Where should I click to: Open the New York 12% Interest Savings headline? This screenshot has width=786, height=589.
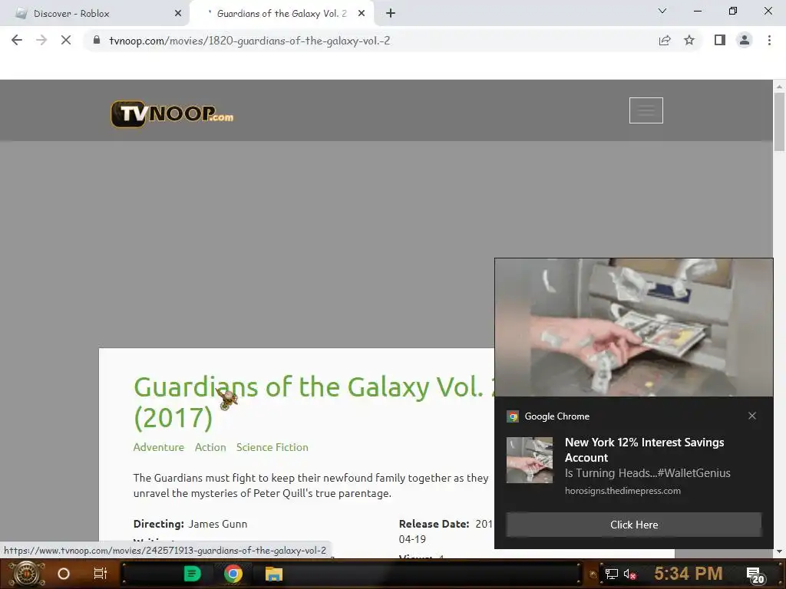tap(644, 449)
